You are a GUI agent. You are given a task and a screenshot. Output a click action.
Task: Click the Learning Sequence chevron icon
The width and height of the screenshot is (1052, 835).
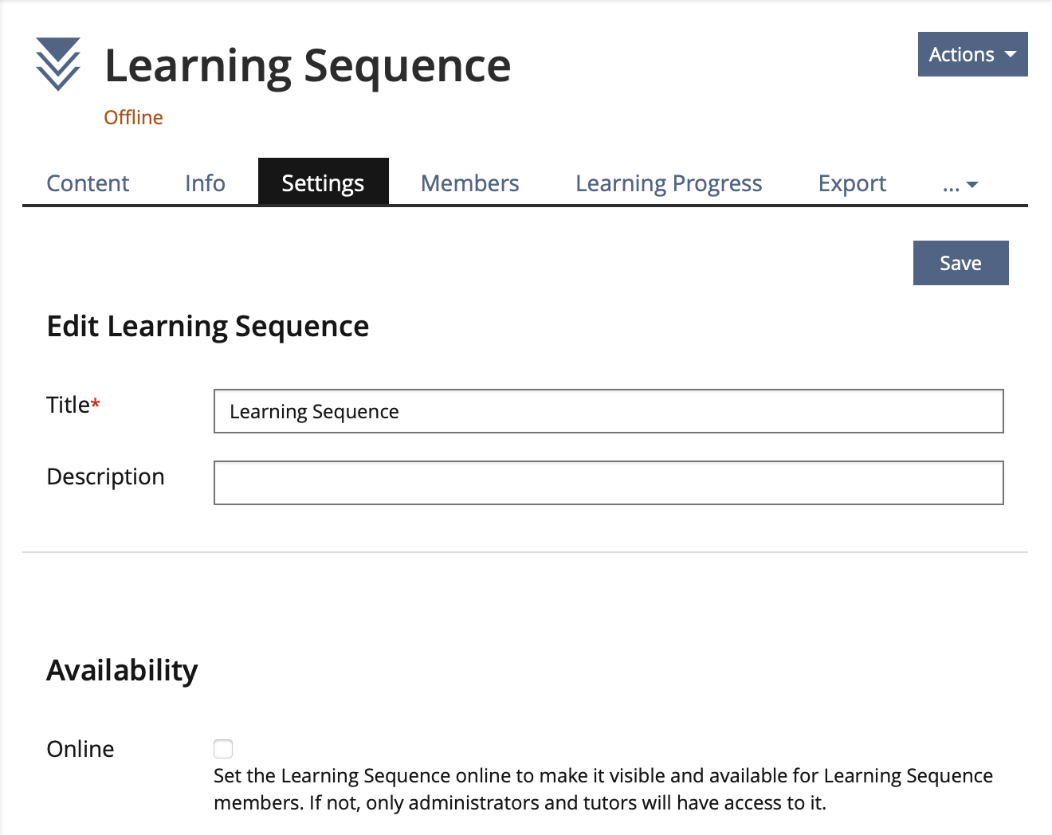click(x=58, y=64)
